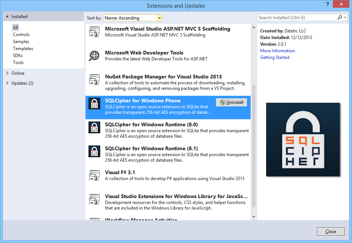
Task: Click the SQLCipher for Windows Phone padlock icon
Action: pyautogui.click(x=94, y=103)
